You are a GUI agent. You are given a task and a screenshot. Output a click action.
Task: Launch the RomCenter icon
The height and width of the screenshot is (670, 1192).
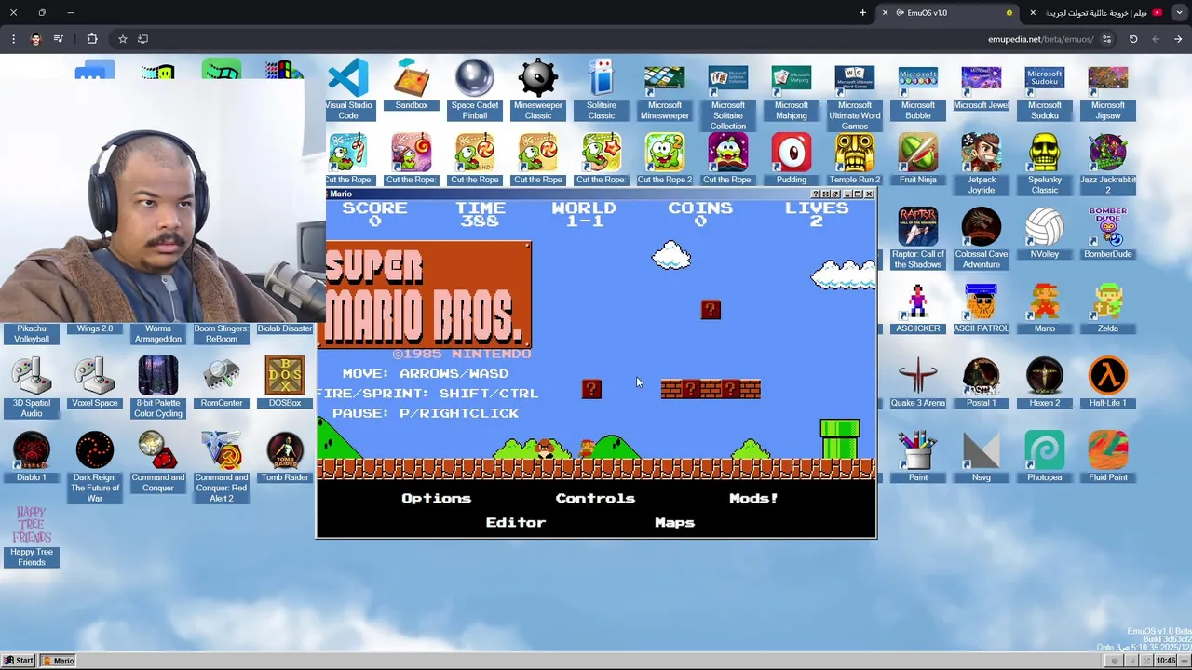click(x=222, y=382)
